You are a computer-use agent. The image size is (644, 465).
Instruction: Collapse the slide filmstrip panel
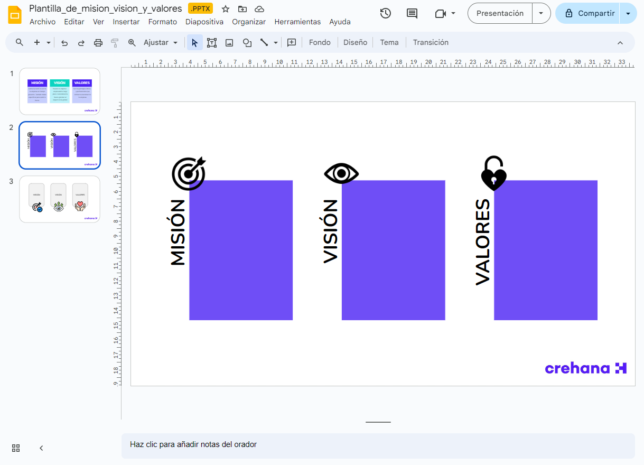pyautogui.click(x=41, y=448)
